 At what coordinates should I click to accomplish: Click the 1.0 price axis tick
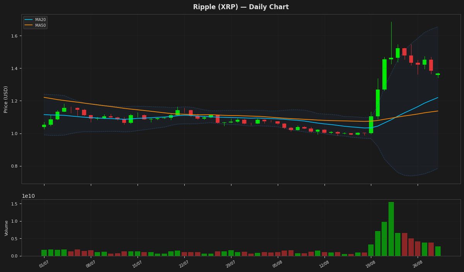click(15, 134)
